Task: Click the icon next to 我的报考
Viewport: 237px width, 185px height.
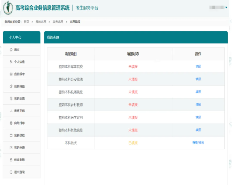Action: click(x=11, y=74)
